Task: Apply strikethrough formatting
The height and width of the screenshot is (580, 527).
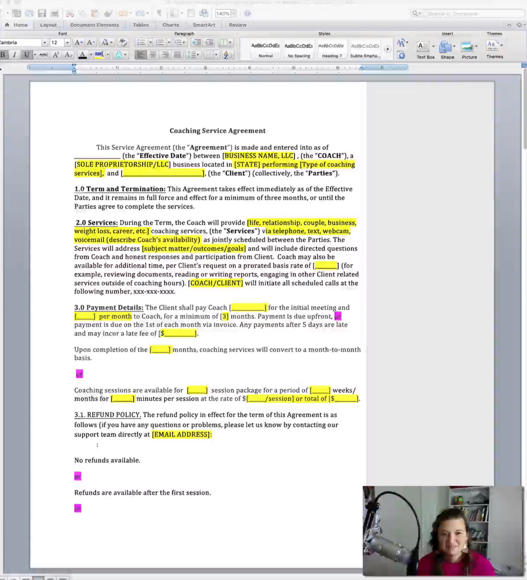Action: (44, 55)
